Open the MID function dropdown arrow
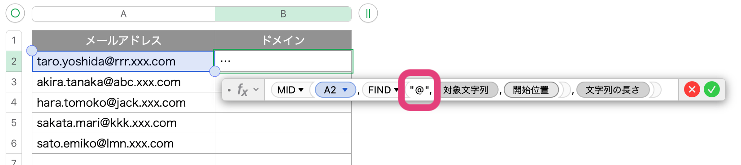The height and width of the screenshot is (165, 741). 301,90
